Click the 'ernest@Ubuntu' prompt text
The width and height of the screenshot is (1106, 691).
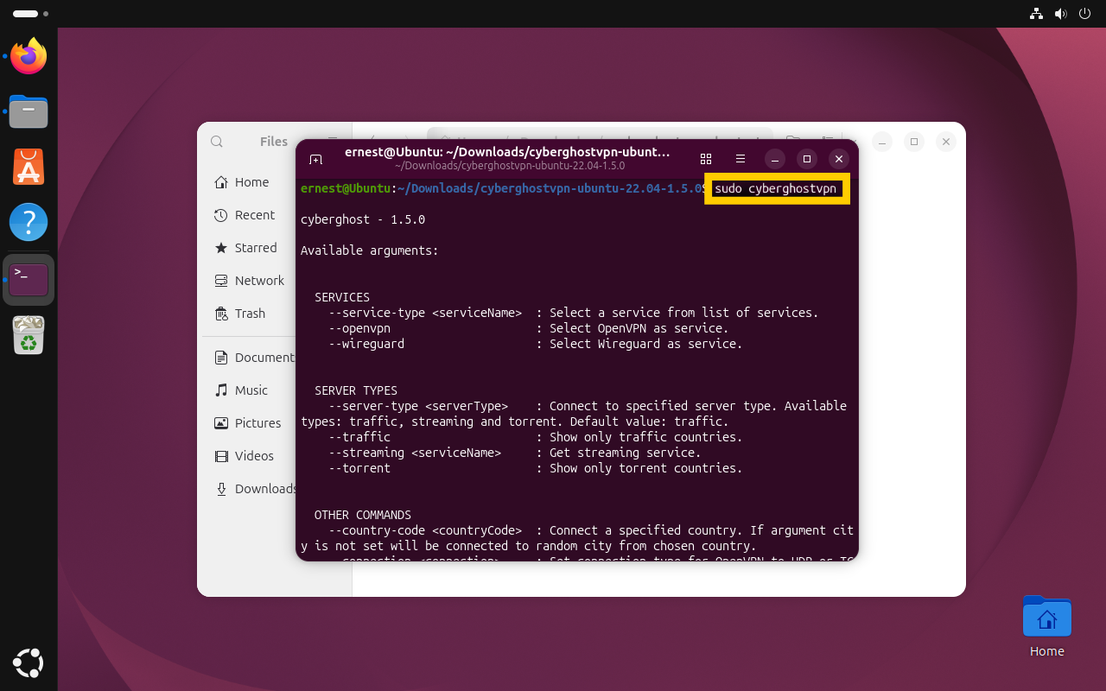tap(346, 188)
